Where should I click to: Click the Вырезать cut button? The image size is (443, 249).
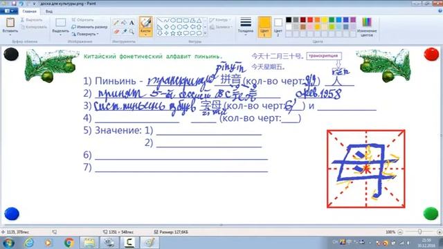tap(31, 20)
